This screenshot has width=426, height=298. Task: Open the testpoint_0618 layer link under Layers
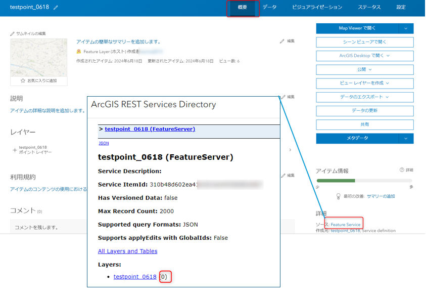point(135,277)
